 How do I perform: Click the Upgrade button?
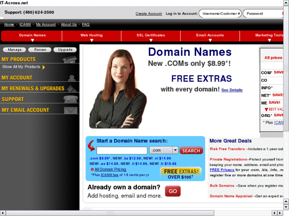65,50
